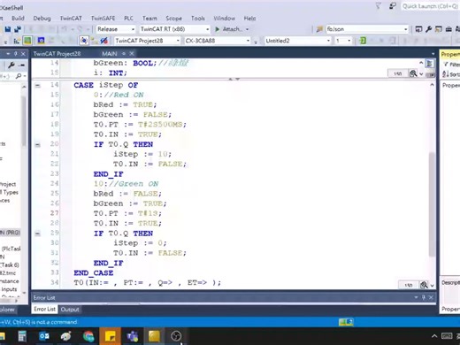Switch to the MAIN editor tab
This screenshot has height=345, width=460.
click(110, 54)
